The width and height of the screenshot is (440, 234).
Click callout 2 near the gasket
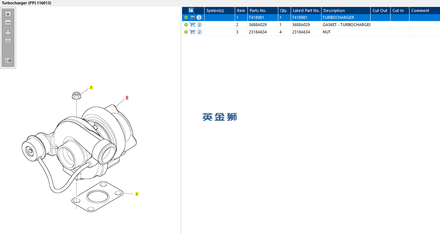coord(137,194)
